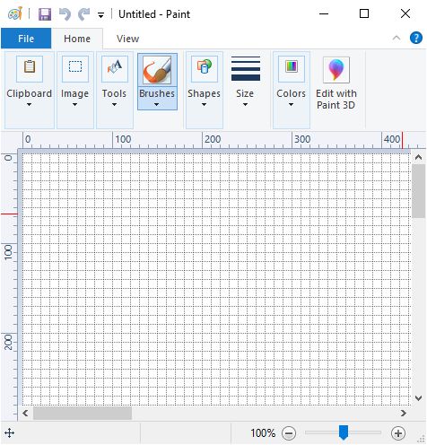Expand the Size line thickness dropdown
This screenshot has width=427, height=445.
[245, 82]
